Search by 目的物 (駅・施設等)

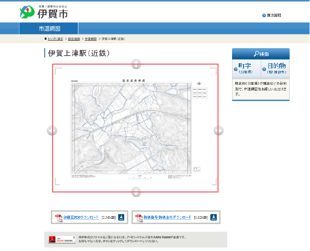pyautogui.click(x=275, y=68)
